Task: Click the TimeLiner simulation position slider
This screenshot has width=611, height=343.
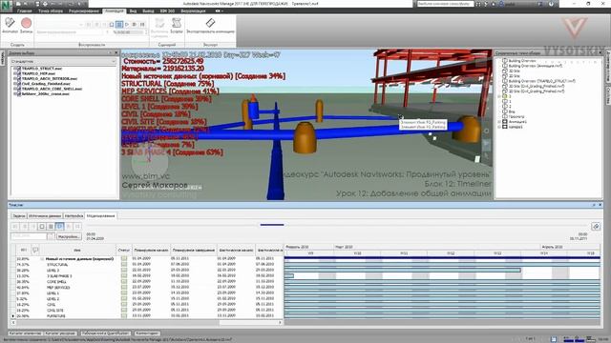Action: 272,225
